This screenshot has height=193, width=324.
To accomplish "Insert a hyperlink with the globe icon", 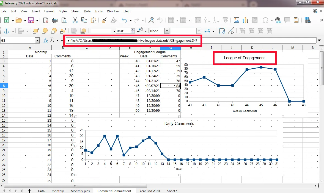I will tap(278, 20).
